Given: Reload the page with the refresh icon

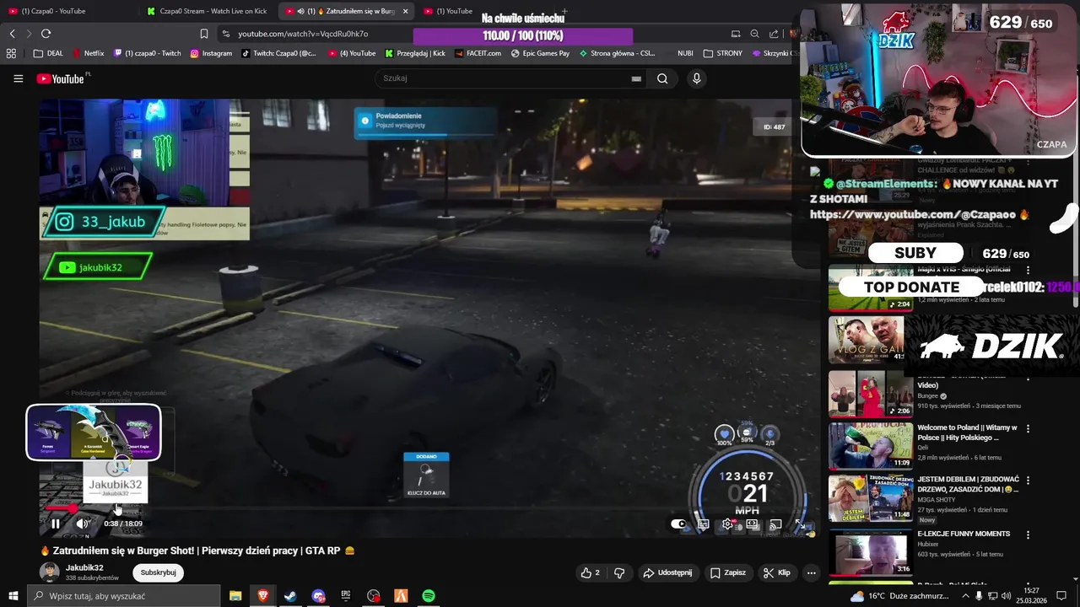Looking at the screenshot, I should point(46,34).
